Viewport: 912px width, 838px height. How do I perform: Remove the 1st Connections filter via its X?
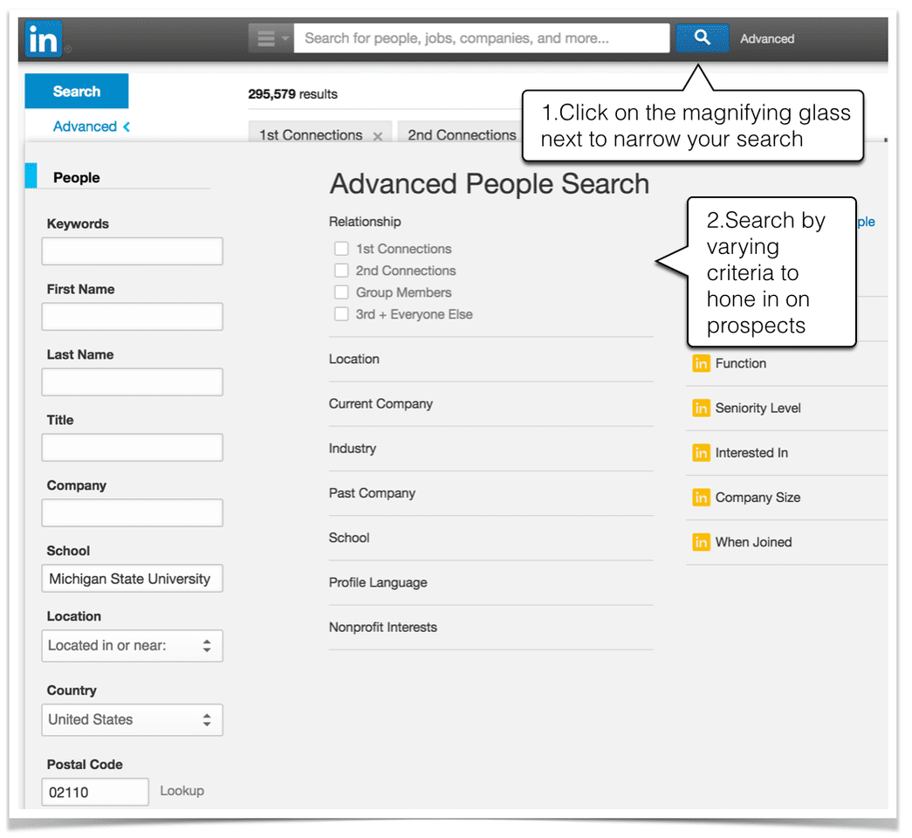tap(377, 136)
